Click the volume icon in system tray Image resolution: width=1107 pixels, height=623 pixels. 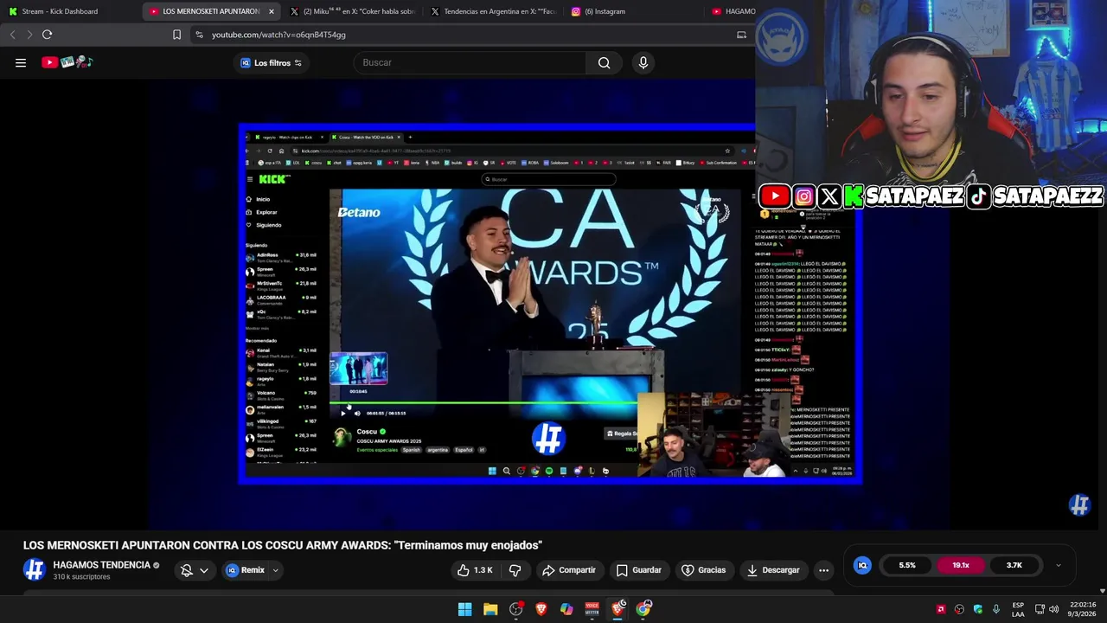tap(1054, 609)
